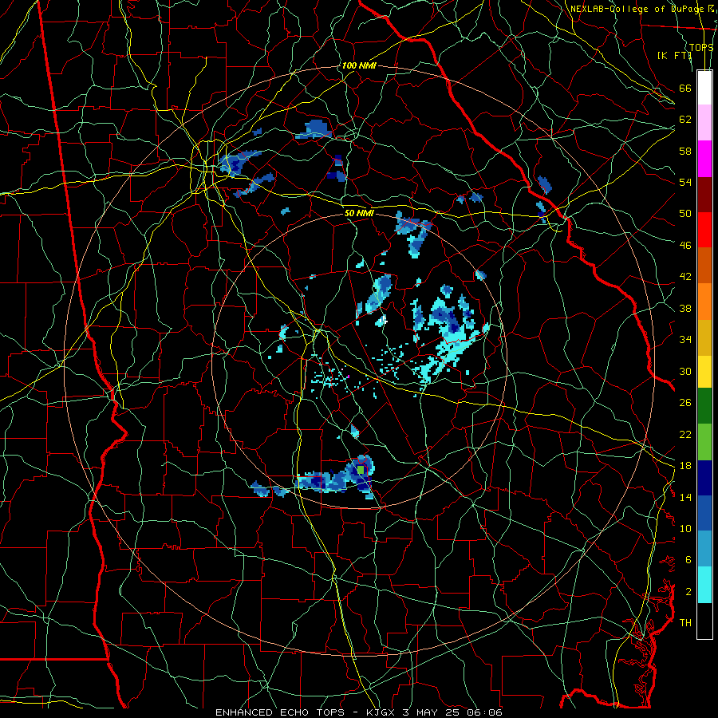Click the "42" legend value

[685, 277]
